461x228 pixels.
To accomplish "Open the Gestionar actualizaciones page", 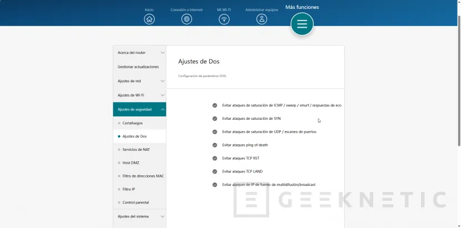I will [x=138, y=67].
